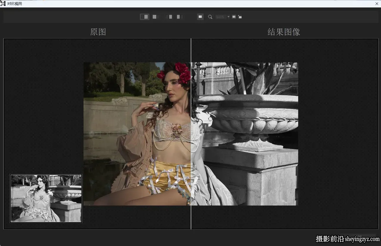Screen dimensions: 381x246
Task: Close the 对比视图 window
Action: point(377,4)
